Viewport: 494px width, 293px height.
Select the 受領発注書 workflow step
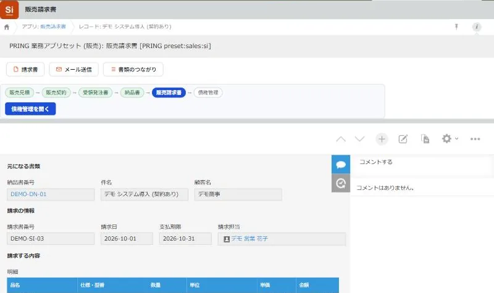coord(96,93)
